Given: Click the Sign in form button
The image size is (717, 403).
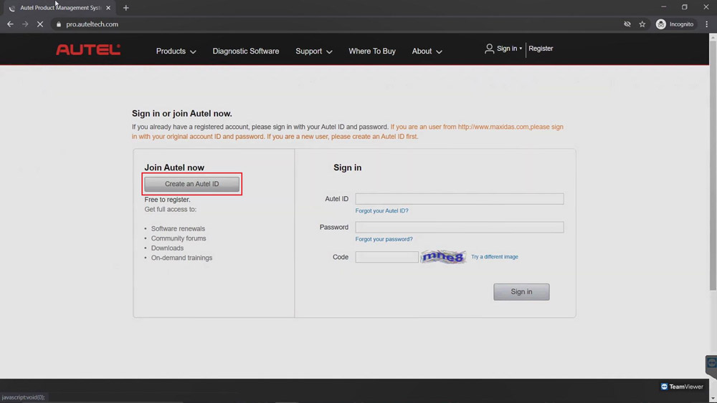Looking at the screenshot, I should click(x=521, y=291).
